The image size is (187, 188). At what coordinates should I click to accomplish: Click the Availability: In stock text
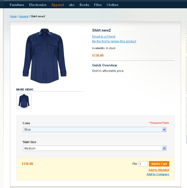[x=104, y=48]
